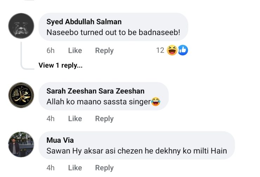Open Syed Abdullah Salman's profile name link
The image size is (260, 177).
[x=84, y=22]
